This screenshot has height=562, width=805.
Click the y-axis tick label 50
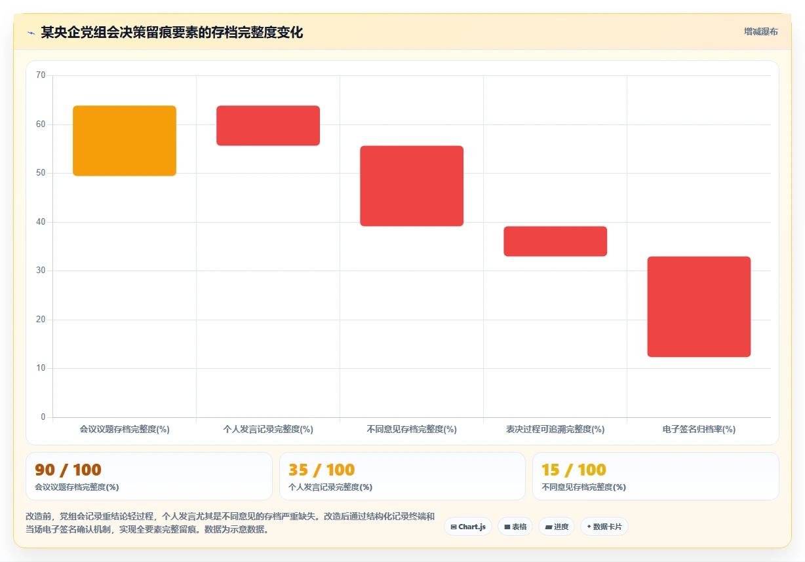41,173
